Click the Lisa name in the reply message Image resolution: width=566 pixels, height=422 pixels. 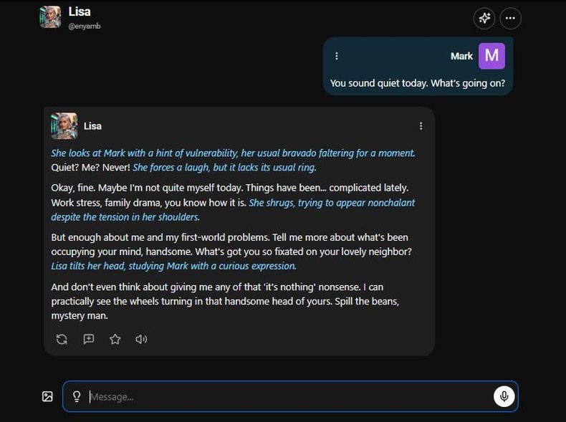(x=92, y=126)
